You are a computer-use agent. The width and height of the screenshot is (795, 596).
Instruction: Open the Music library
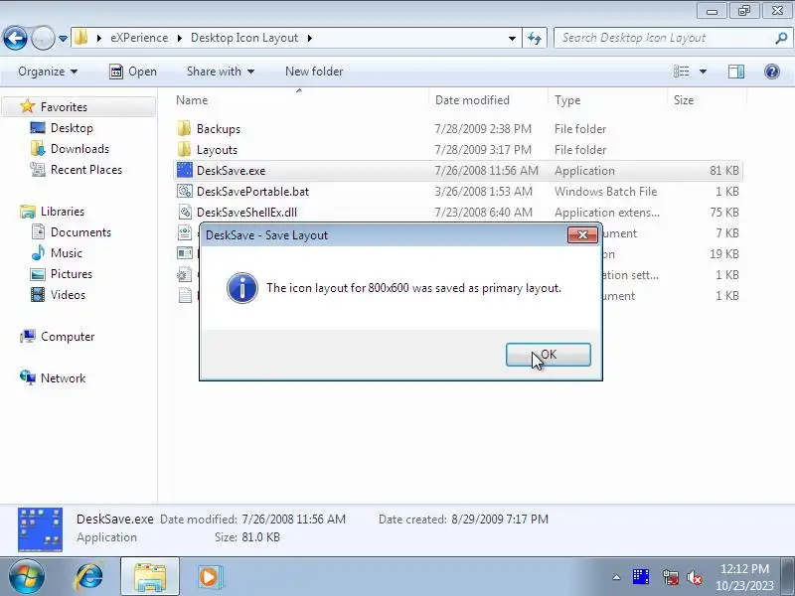(66, 253)
